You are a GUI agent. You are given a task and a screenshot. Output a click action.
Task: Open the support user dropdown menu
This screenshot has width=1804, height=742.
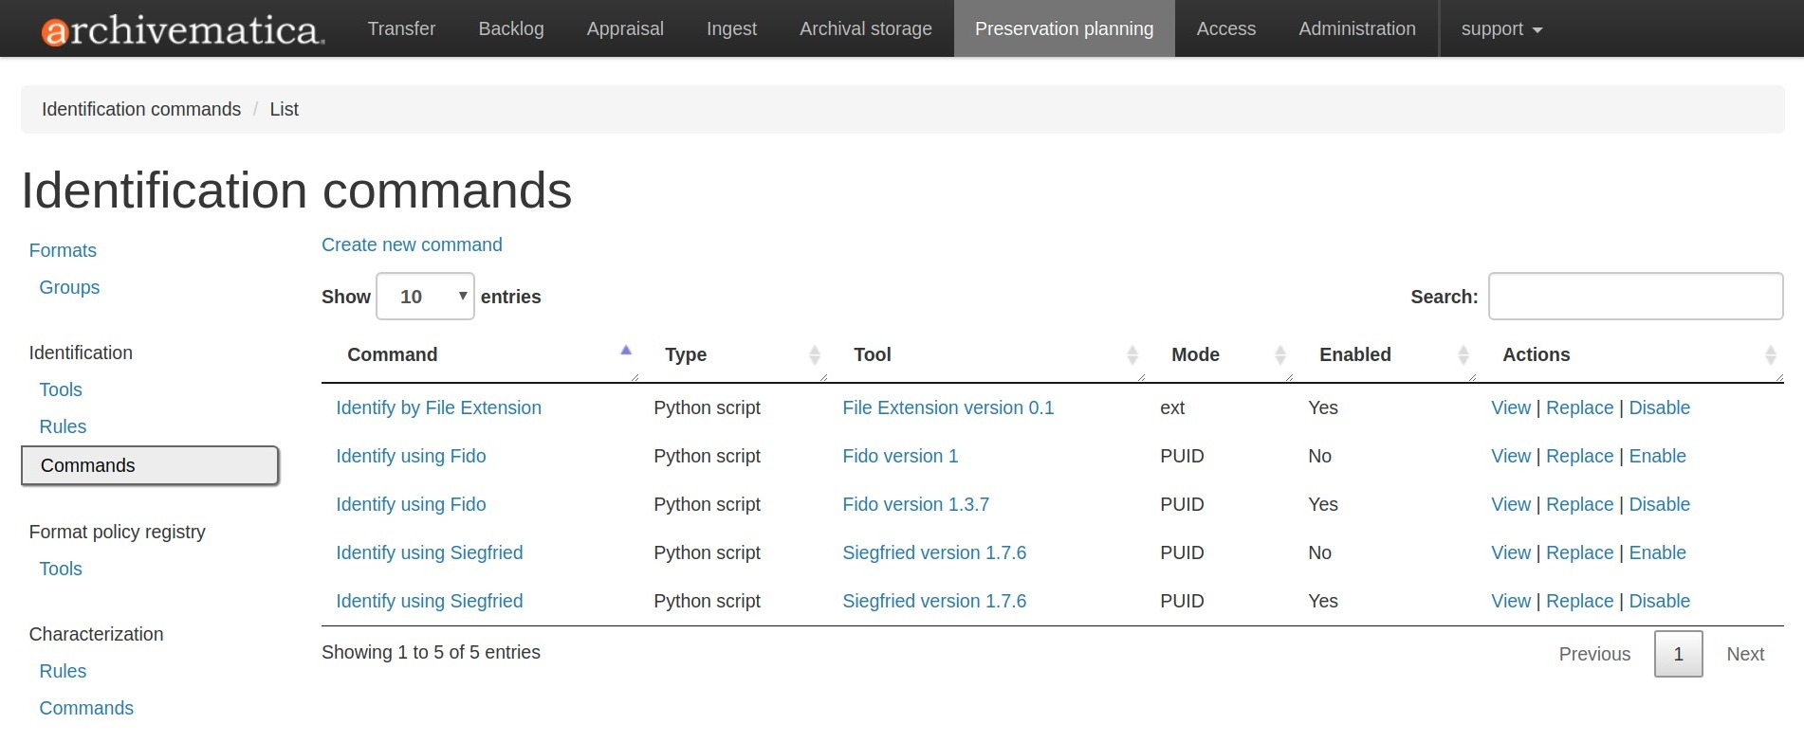[1500, 29]
